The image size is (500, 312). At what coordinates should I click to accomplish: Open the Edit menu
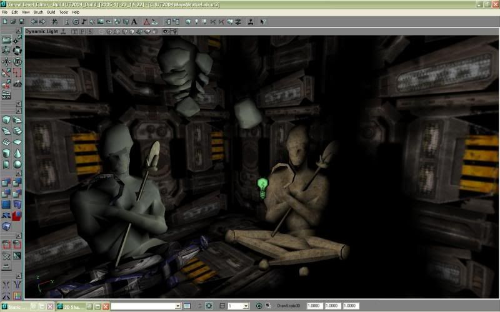pyautogui.click(x=14, y=12)
